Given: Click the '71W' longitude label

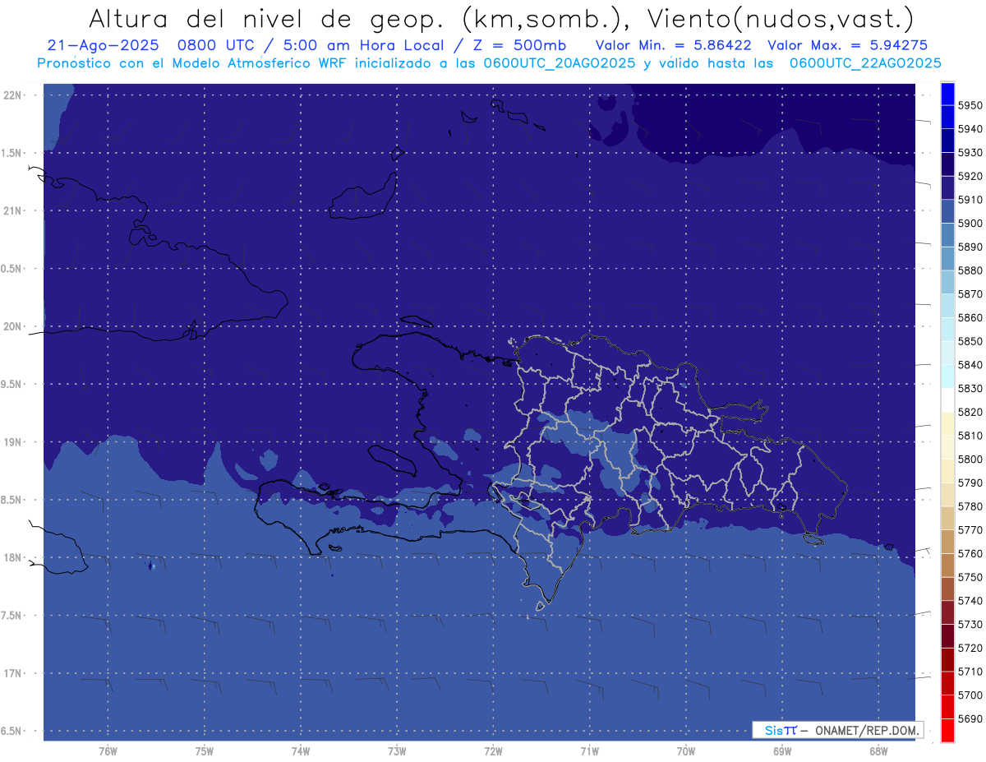Looking at the screenshot, I should tap(589, 750).
